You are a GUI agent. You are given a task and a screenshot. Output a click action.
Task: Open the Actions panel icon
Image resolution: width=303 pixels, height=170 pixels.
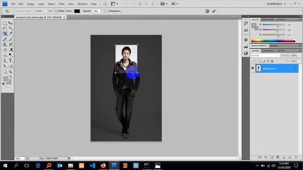click(x=246, y=30)
